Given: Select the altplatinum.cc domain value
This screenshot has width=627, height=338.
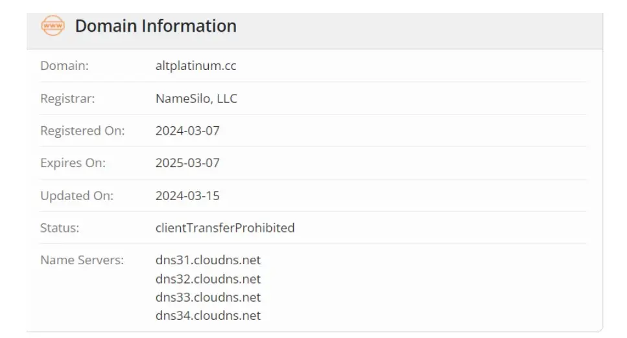Looking at the screenshot, I should point(196,65).
